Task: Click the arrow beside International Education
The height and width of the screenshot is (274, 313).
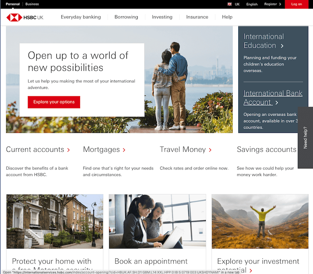Action: [282, 46]
